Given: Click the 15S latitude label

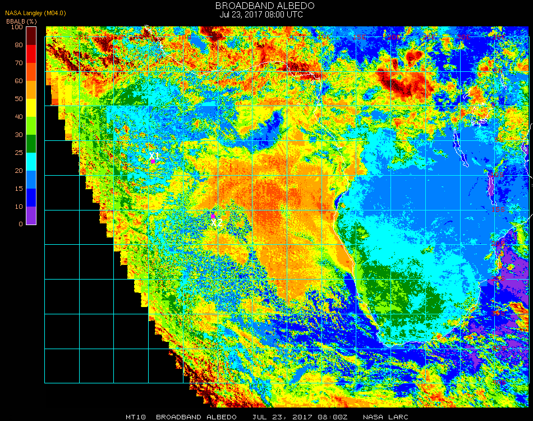Looking at the screenshot, I should (x=498, y=209).
